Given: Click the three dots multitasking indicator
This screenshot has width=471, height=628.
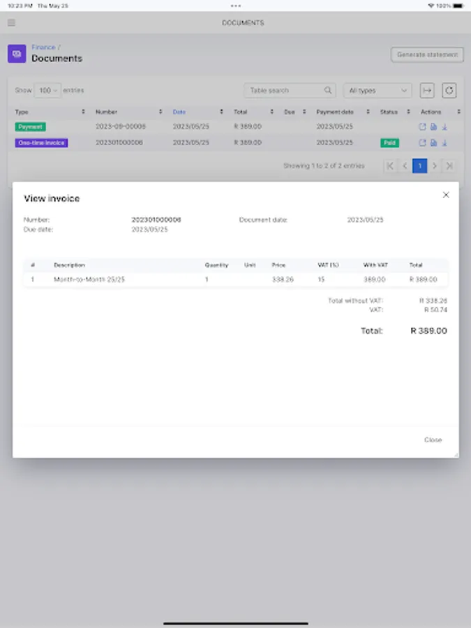Looking at the screenshot, I should click(x=236, y=6).
